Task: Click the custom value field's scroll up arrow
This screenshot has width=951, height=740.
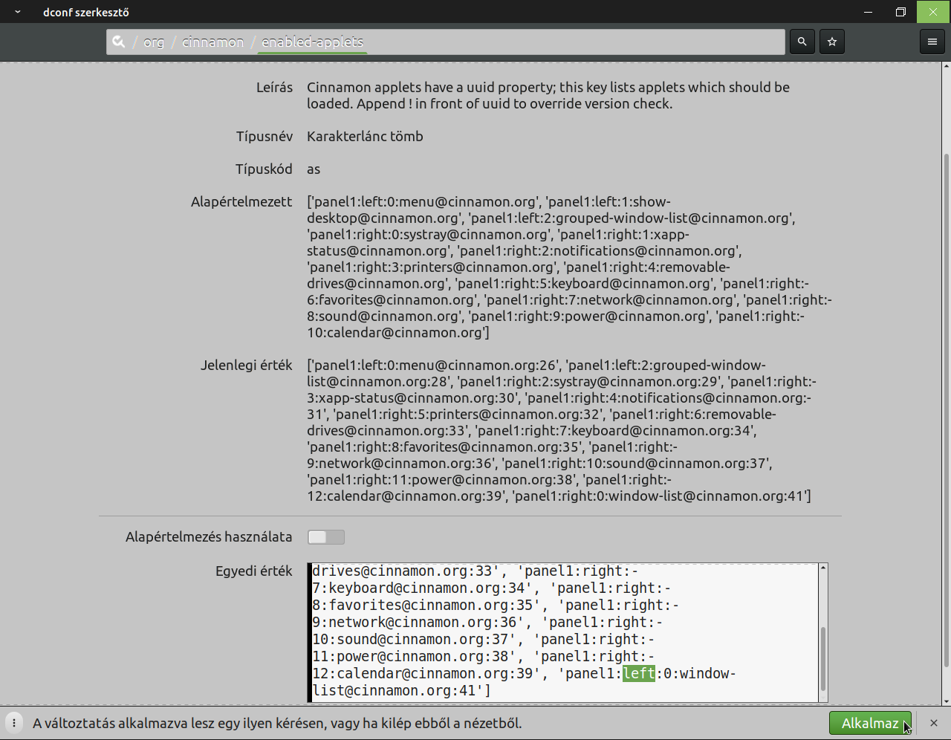Action: [x=823, y=568]
